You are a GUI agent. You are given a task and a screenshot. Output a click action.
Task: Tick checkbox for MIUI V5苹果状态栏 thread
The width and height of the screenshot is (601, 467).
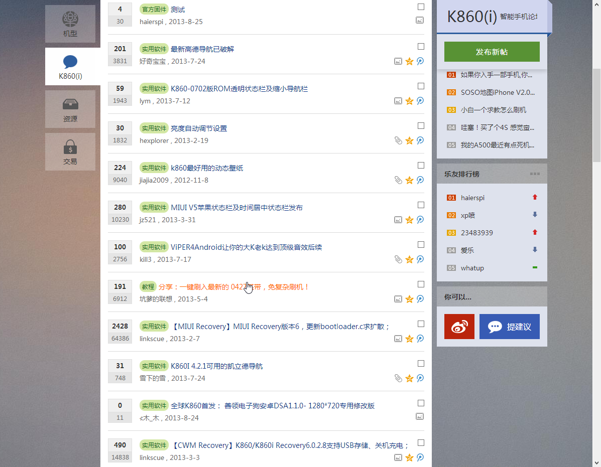pos(421,205)
